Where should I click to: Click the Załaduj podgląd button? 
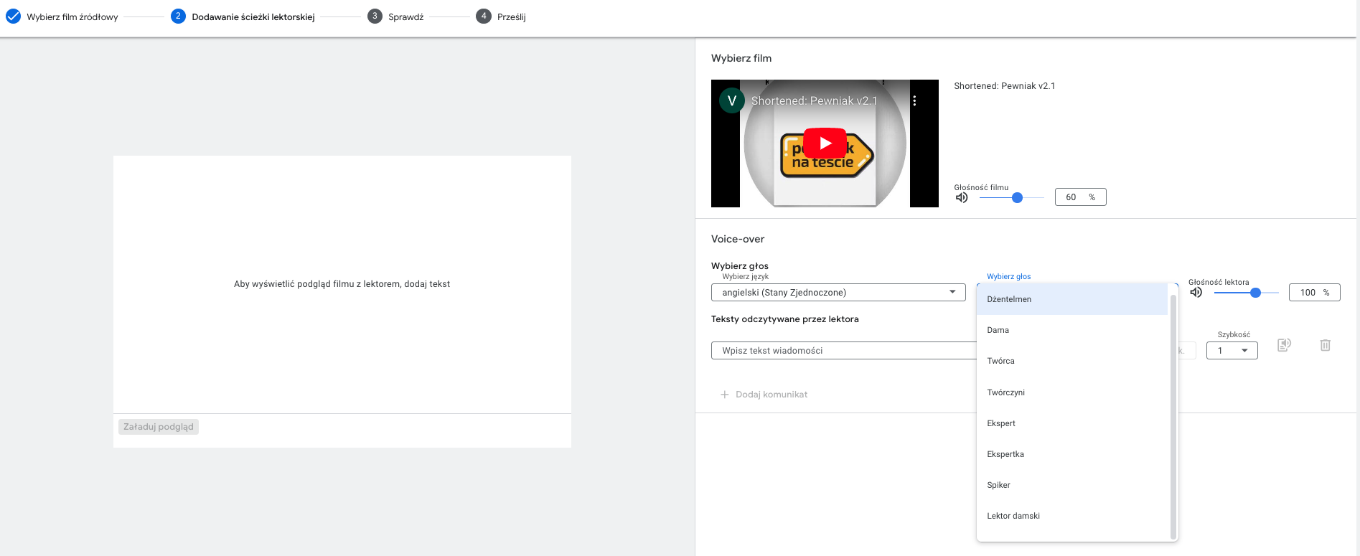pos(159,427)
